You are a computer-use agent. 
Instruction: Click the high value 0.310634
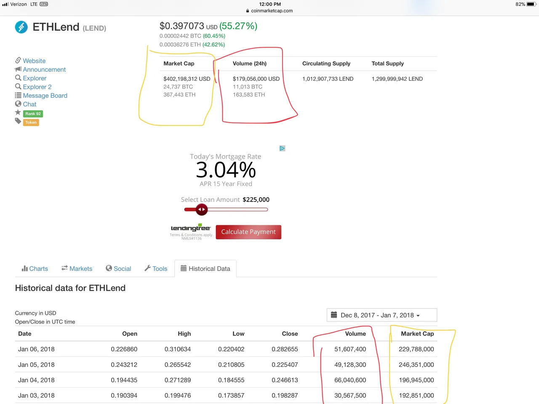pos(178,349)
